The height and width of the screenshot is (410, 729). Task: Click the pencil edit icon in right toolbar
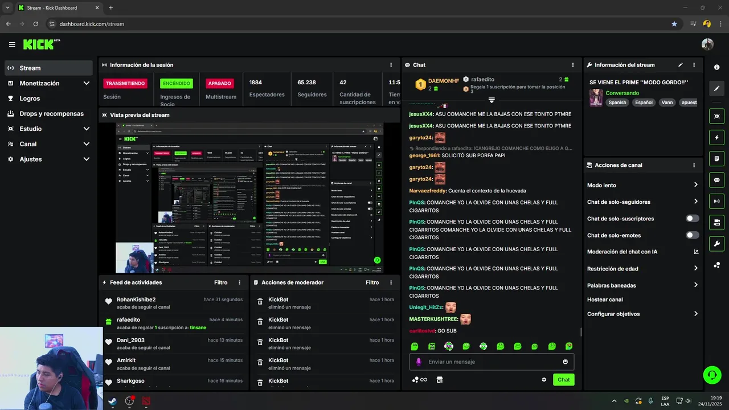pos(716,89)
